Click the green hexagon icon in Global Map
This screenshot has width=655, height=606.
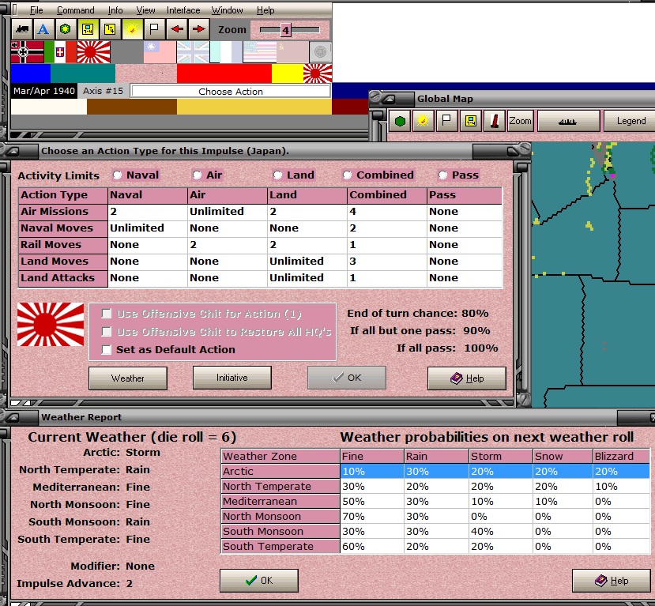point(400,121)
